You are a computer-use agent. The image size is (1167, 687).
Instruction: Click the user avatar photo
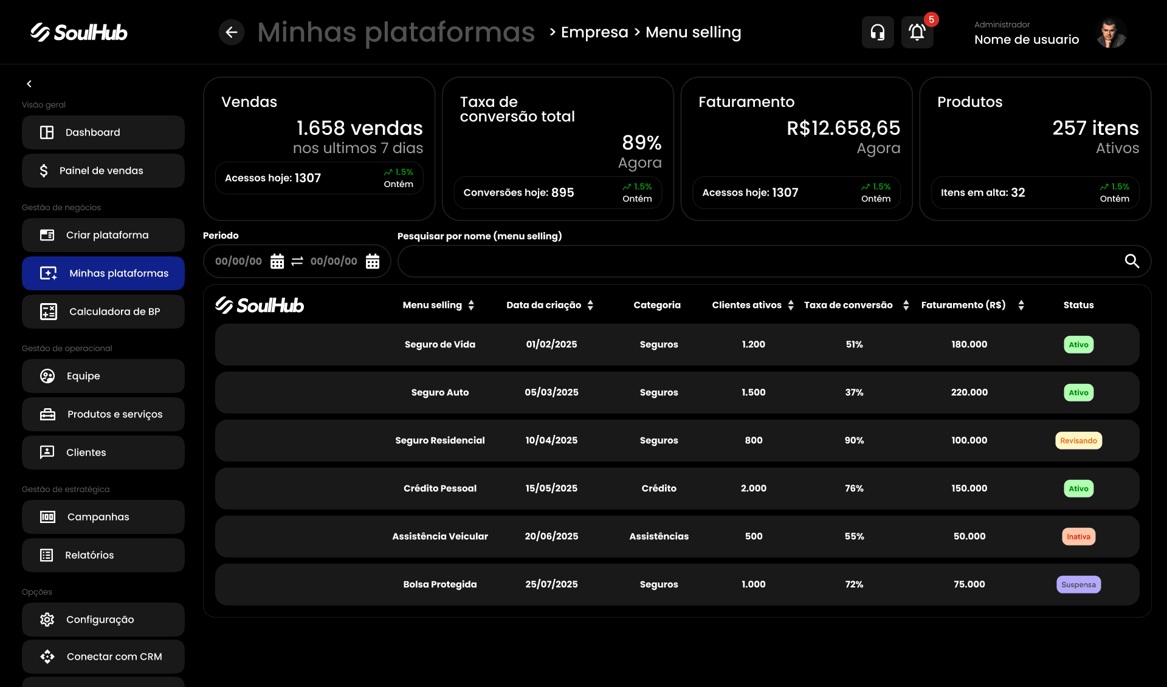(1111, 33)
